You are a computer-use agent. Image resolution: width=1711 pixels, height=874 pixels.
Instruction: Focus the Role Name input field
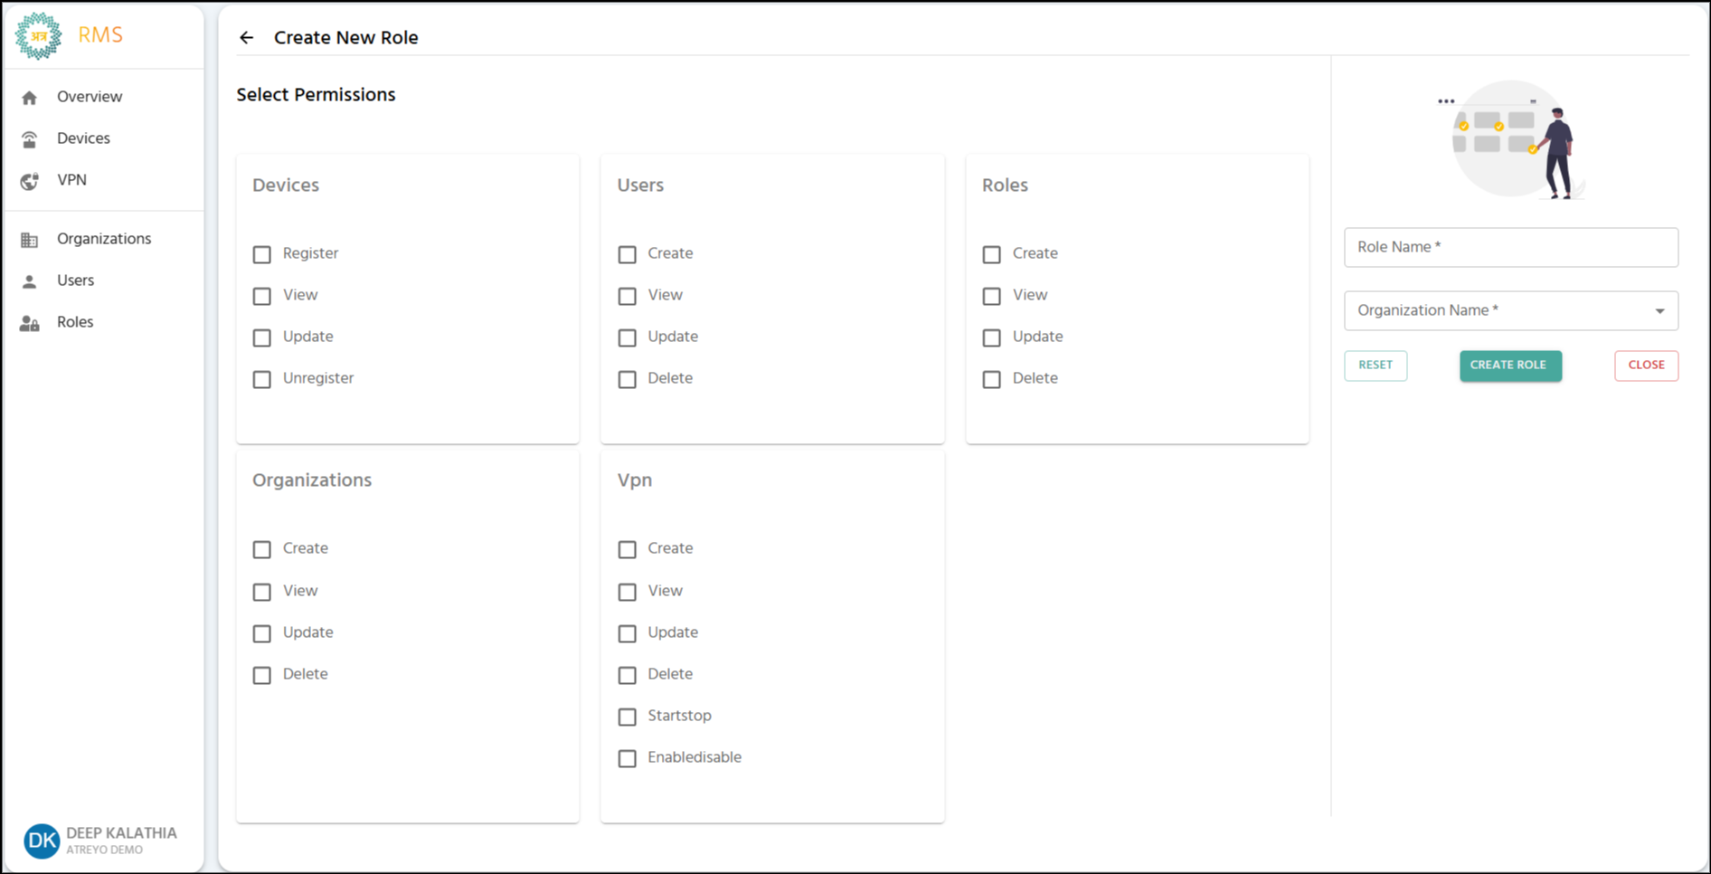tap(1510, 247)
